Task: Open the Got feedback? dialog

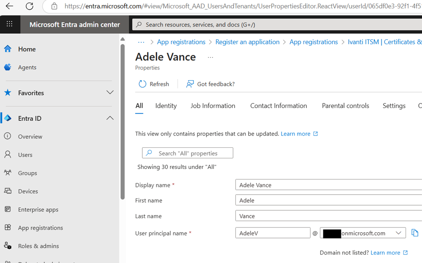Action: click(x=210, y=84)
